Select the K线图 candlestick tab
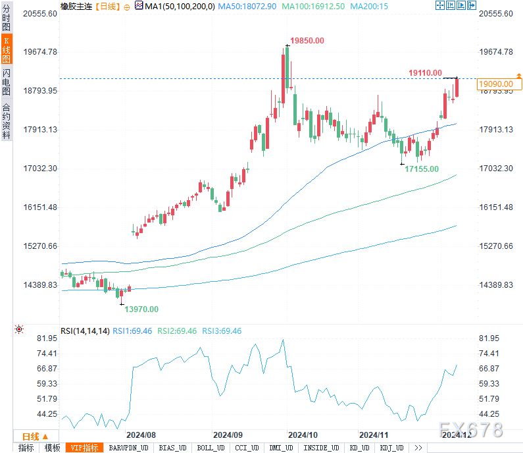Screen dimensions: 523x453 [6, 50]
